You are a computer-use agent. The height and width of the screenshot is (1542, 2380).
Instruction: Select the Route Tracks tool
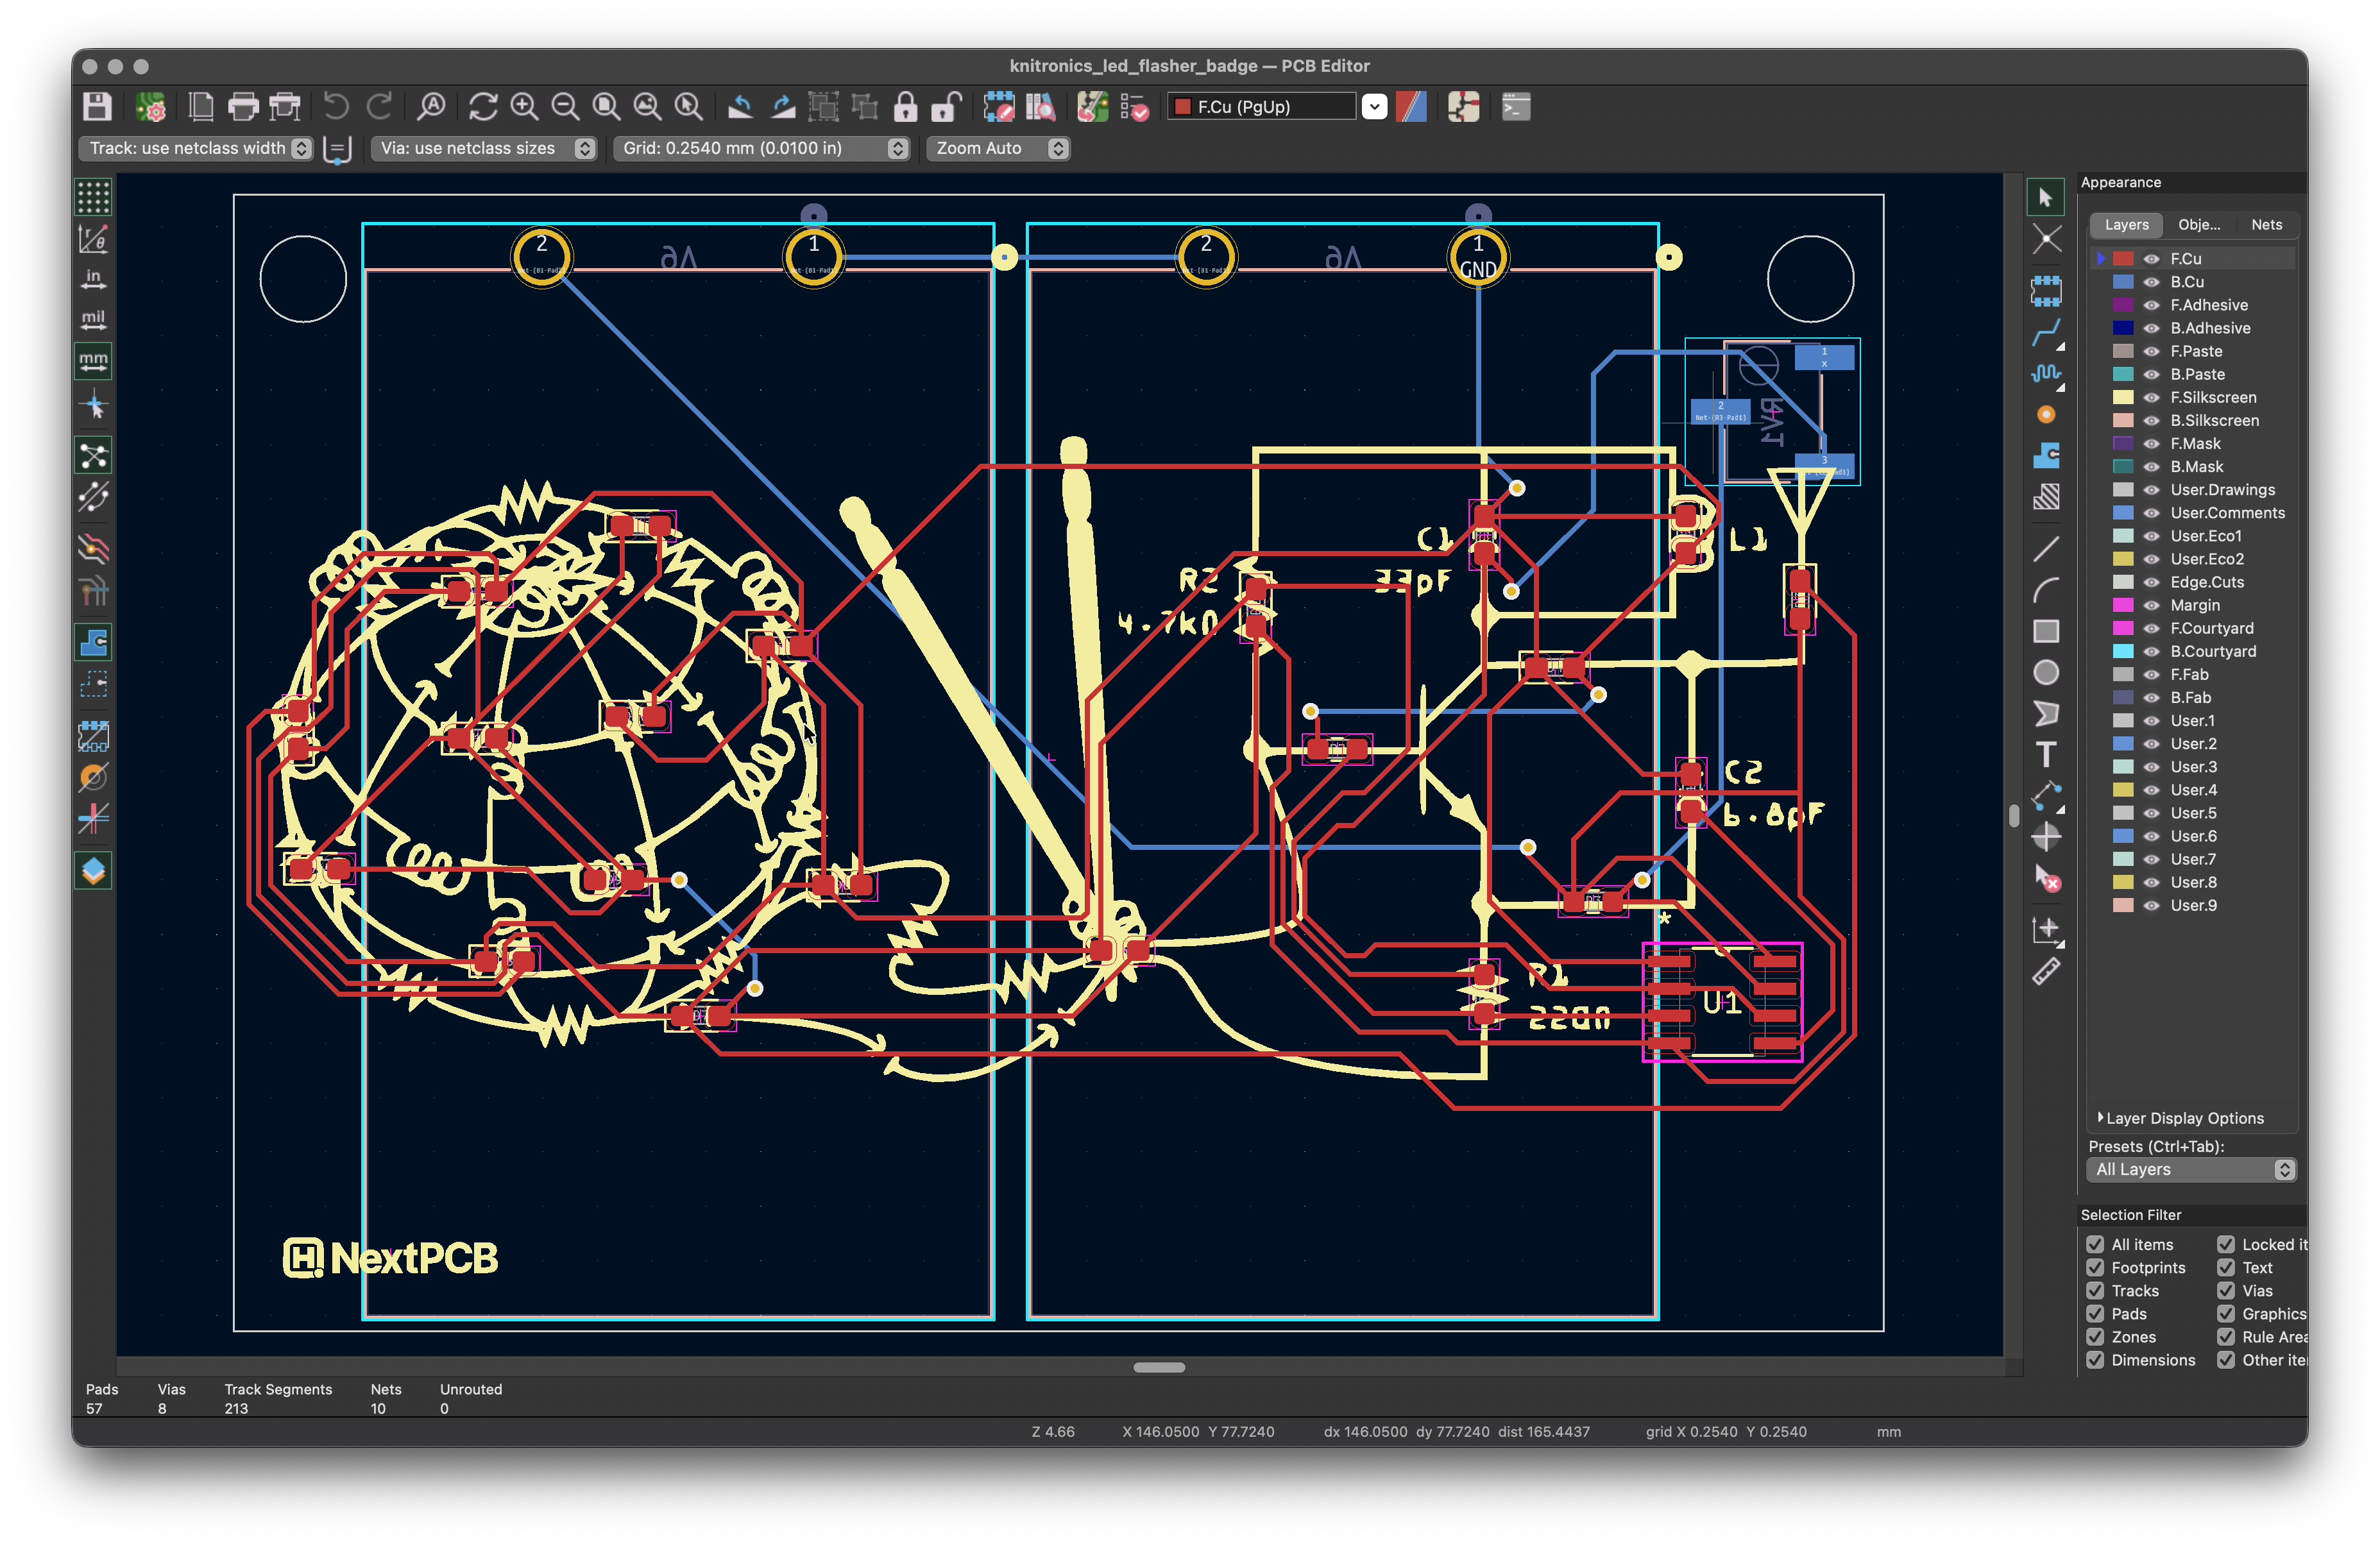pos(2046,333)
